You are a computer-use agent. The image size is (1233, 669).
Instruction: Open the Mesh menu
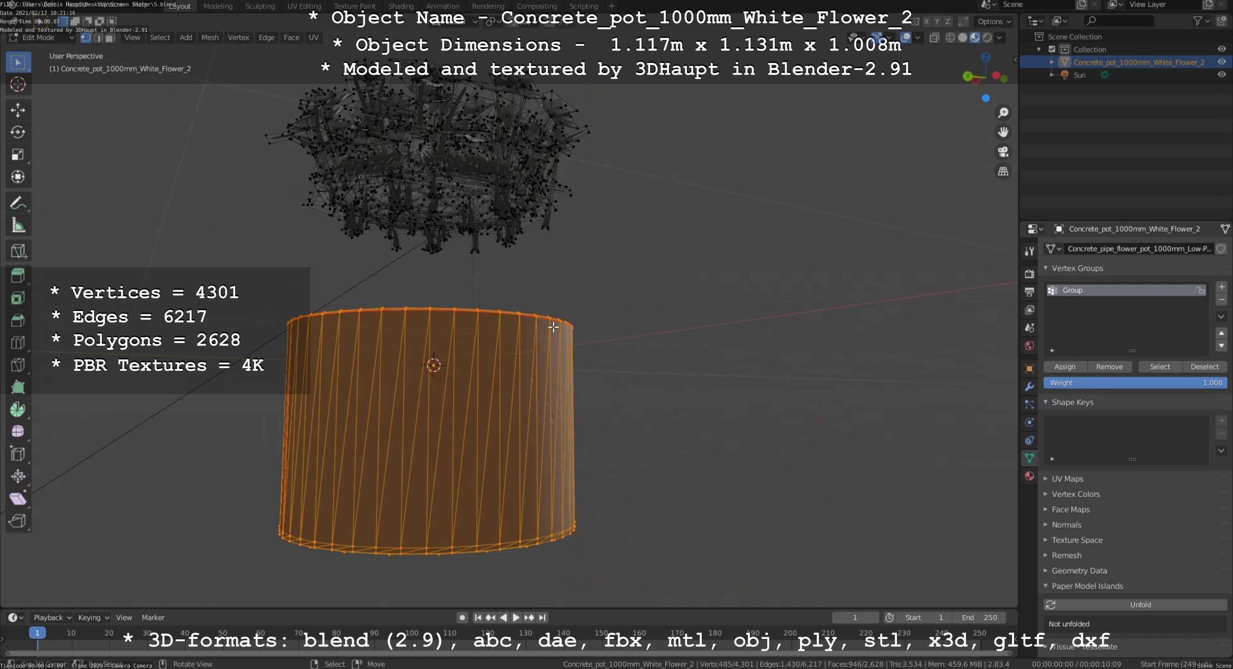tap(210, 38)
